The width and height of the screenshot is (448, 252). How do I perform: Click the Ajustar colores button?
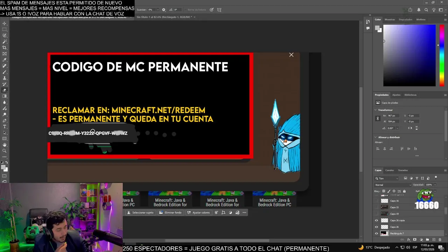pos(198,212)
